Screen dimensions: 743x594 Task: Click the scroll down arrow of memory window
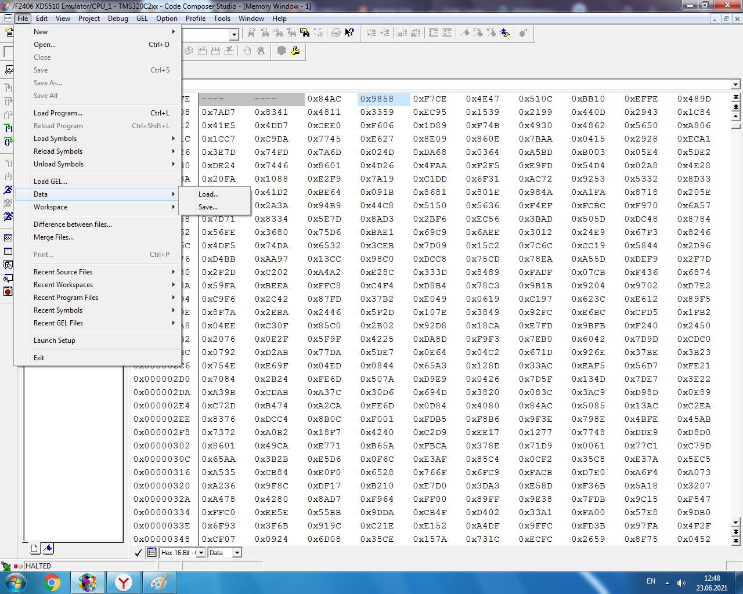736,522
